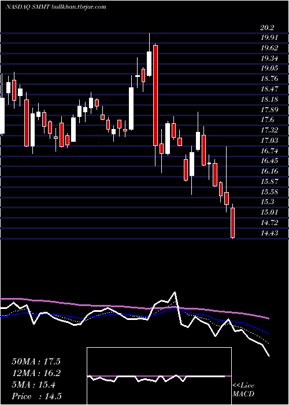Click the 18.18 price axis label

pyautogui.click(x=269, y=100)
